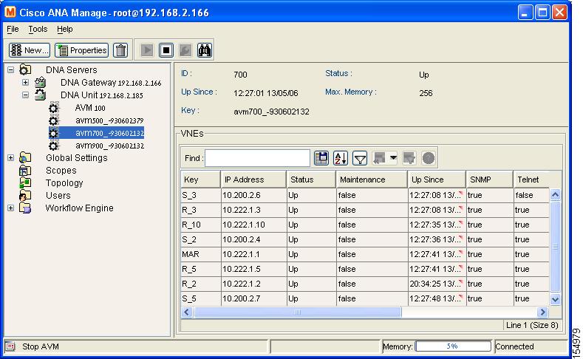Click the avm900 gear icon

click(53, 146)
